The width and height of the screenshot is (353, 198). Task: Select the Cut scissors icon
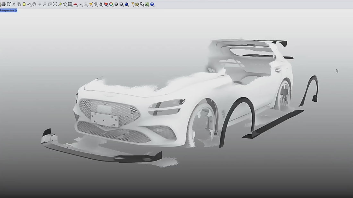click(14, 4)
